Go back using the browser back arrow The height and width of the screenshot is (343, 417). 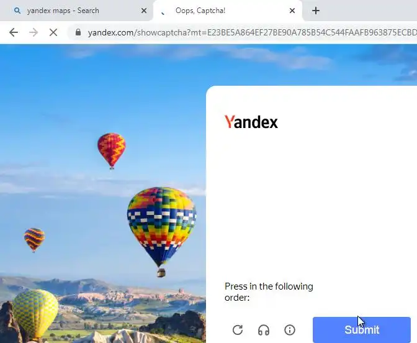point(14,32)
